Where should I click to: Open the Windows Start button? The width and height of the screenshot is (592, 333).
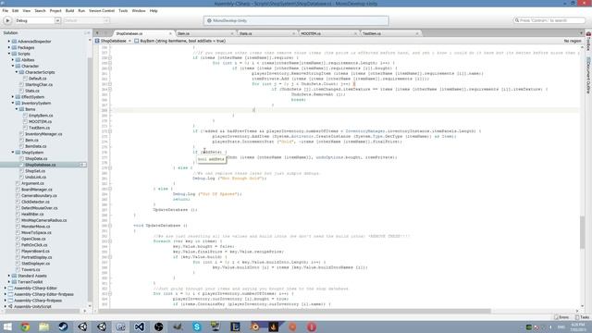coord(7,327)
